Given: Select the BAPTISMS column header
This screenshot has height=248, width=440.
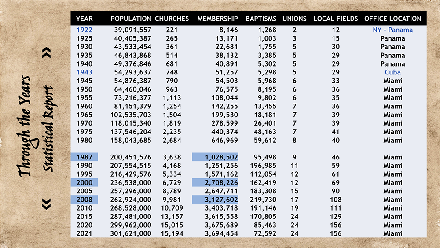Looking at the screenshot, I should [261, 19].
